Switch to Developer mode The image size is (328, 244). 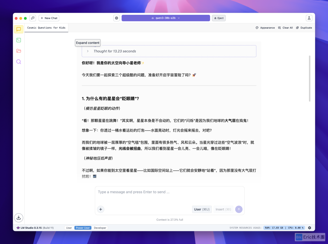(100, 228)
